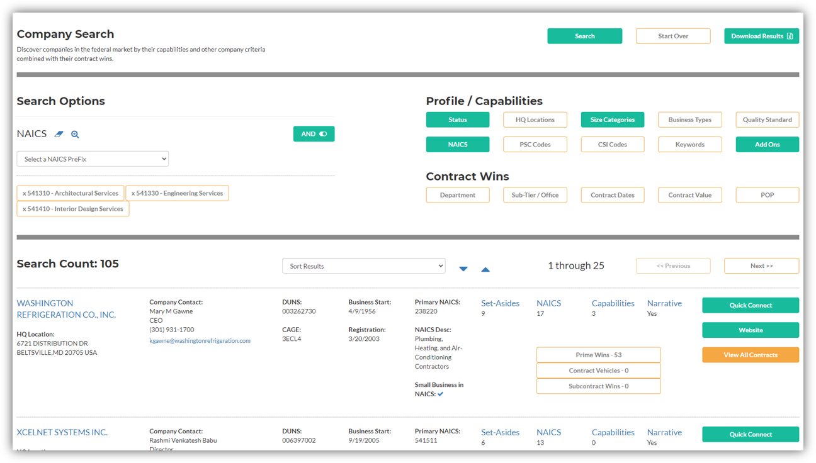The height and width of the screenshot is (463, 816).
Task: Click Quick Connect for Xcelnet Systems
Action: coord(751,434)
